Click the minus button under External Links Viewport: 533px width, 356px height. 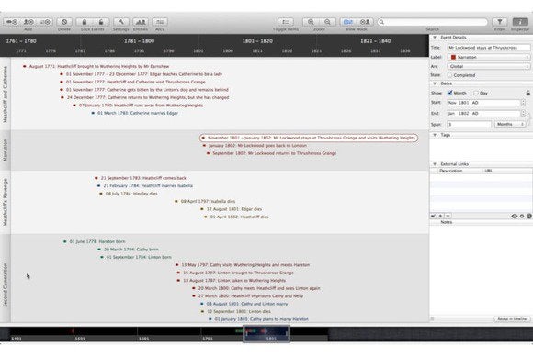pos(448,216)
